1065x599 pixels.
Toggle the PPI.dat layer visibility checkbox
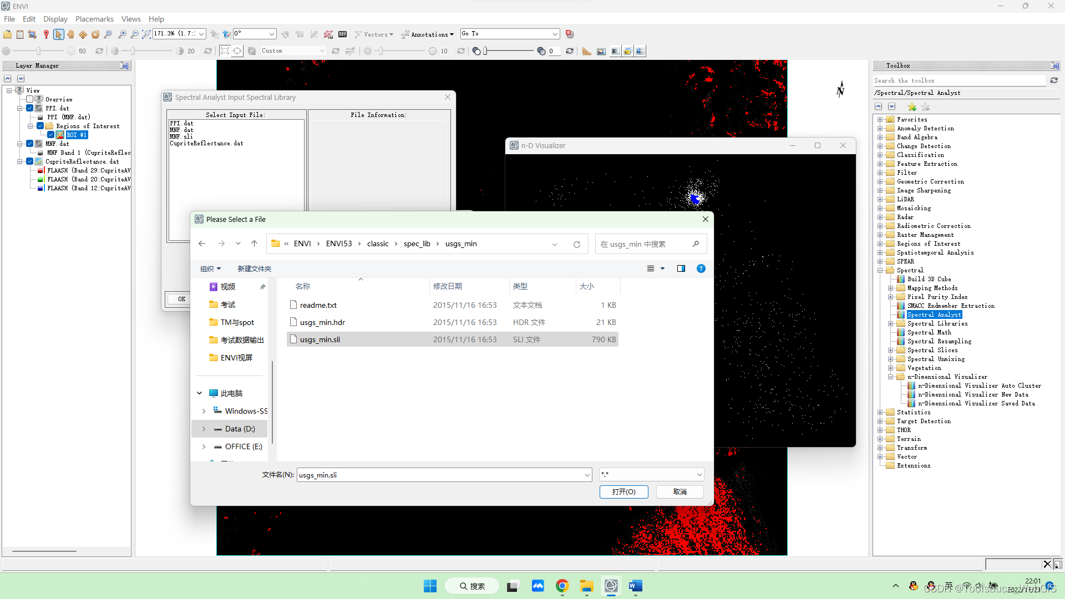tap(30, 108)
